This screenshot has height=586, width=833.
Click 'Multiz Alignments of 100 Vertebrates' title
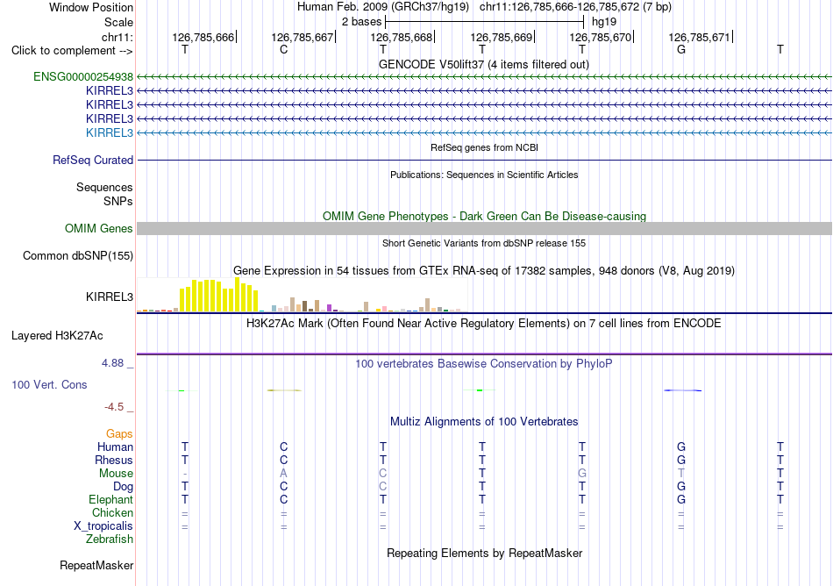pyautogui.click(x=484, y=422)
